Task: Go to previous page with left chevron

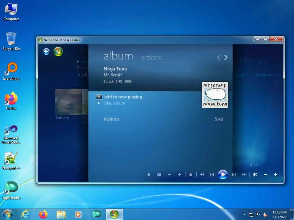Action: click(x=218, y=57)
